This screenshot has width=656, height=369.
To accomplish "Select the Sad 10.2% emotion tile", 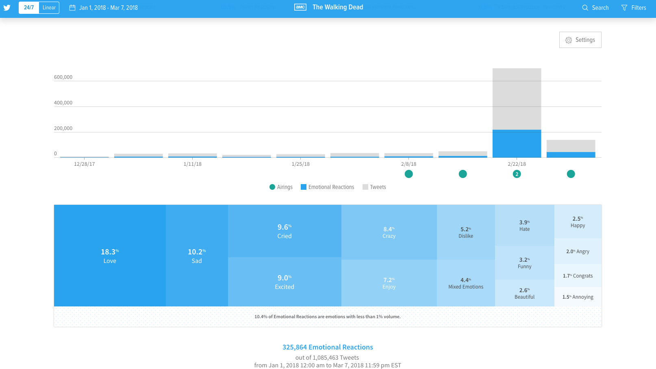I will tap(197, 256).
